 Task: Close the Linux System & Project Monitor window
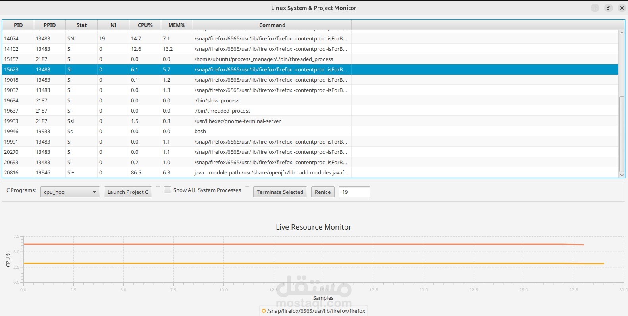[622, 8]
